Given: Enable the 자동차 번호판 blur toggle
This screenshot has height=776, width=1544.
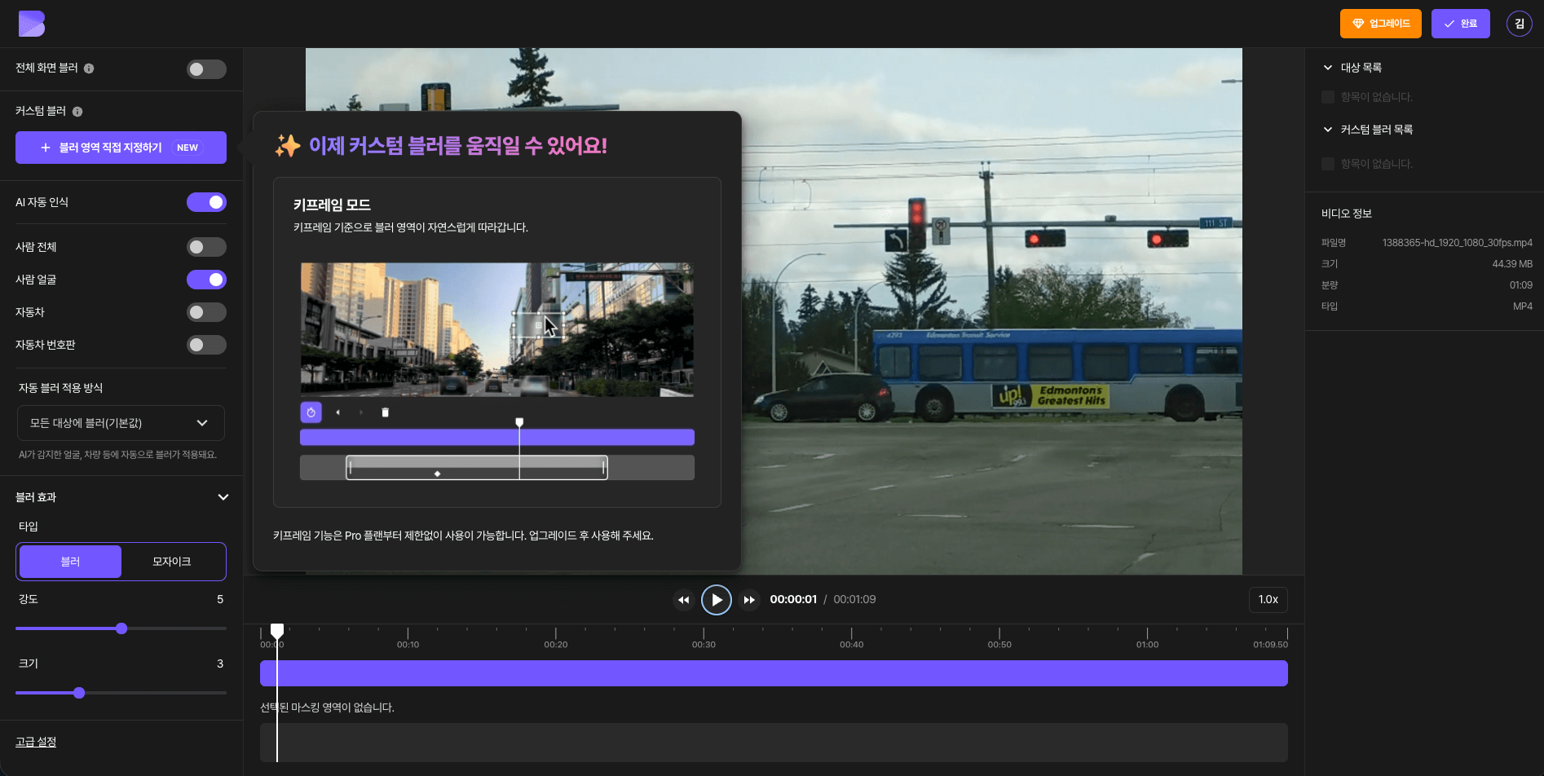Looking at the screenshot, I should click(206, 345).
